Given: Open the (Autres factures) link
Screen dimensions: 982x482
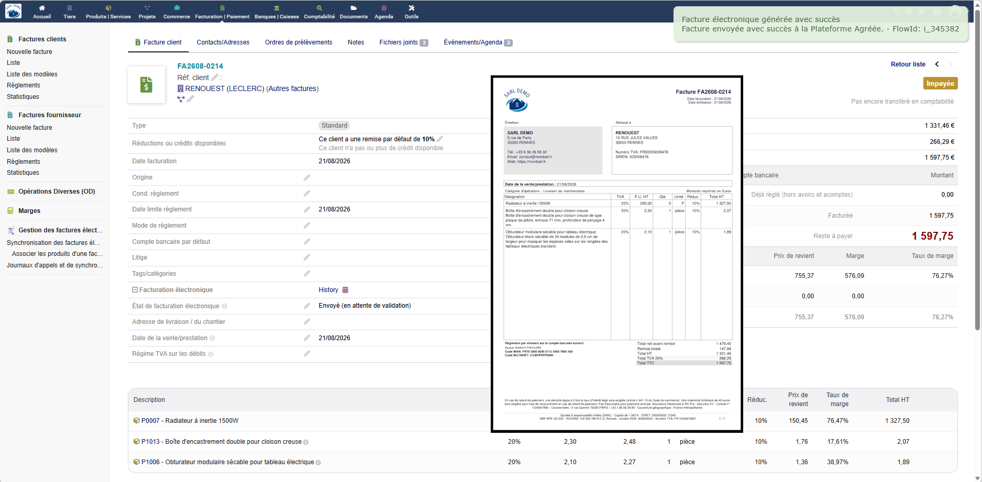Looking at the screenshot, I should click(x=293, y=88).
